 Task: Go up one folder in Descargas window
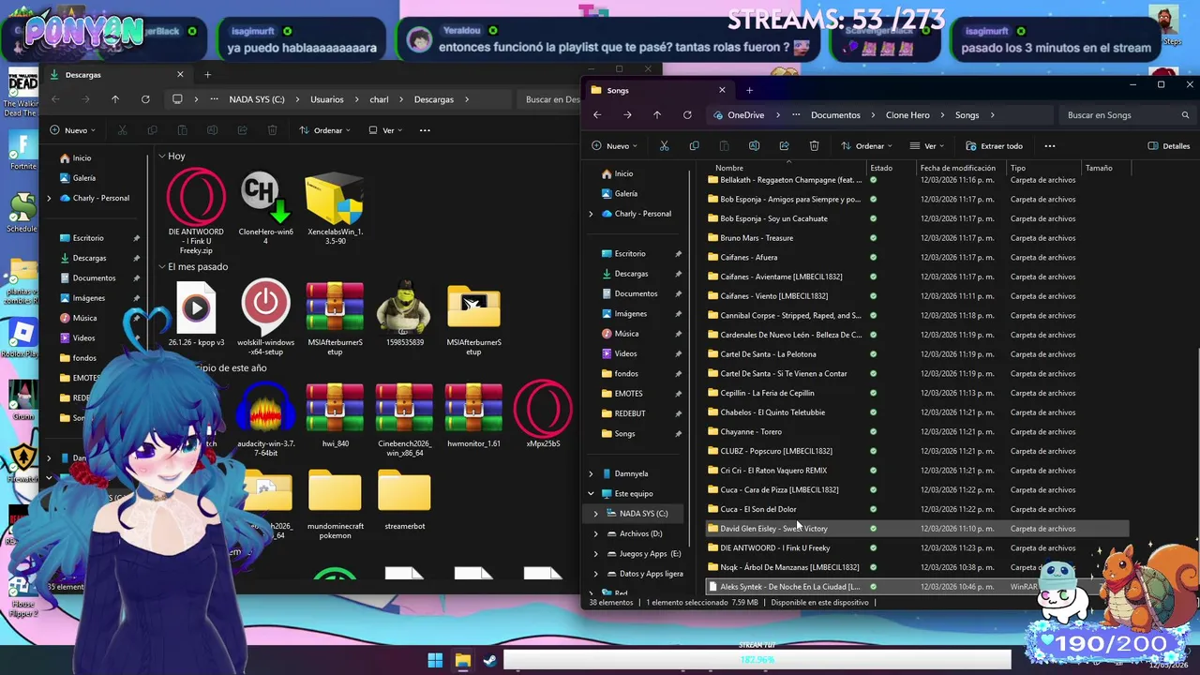[x=115, y=99]
